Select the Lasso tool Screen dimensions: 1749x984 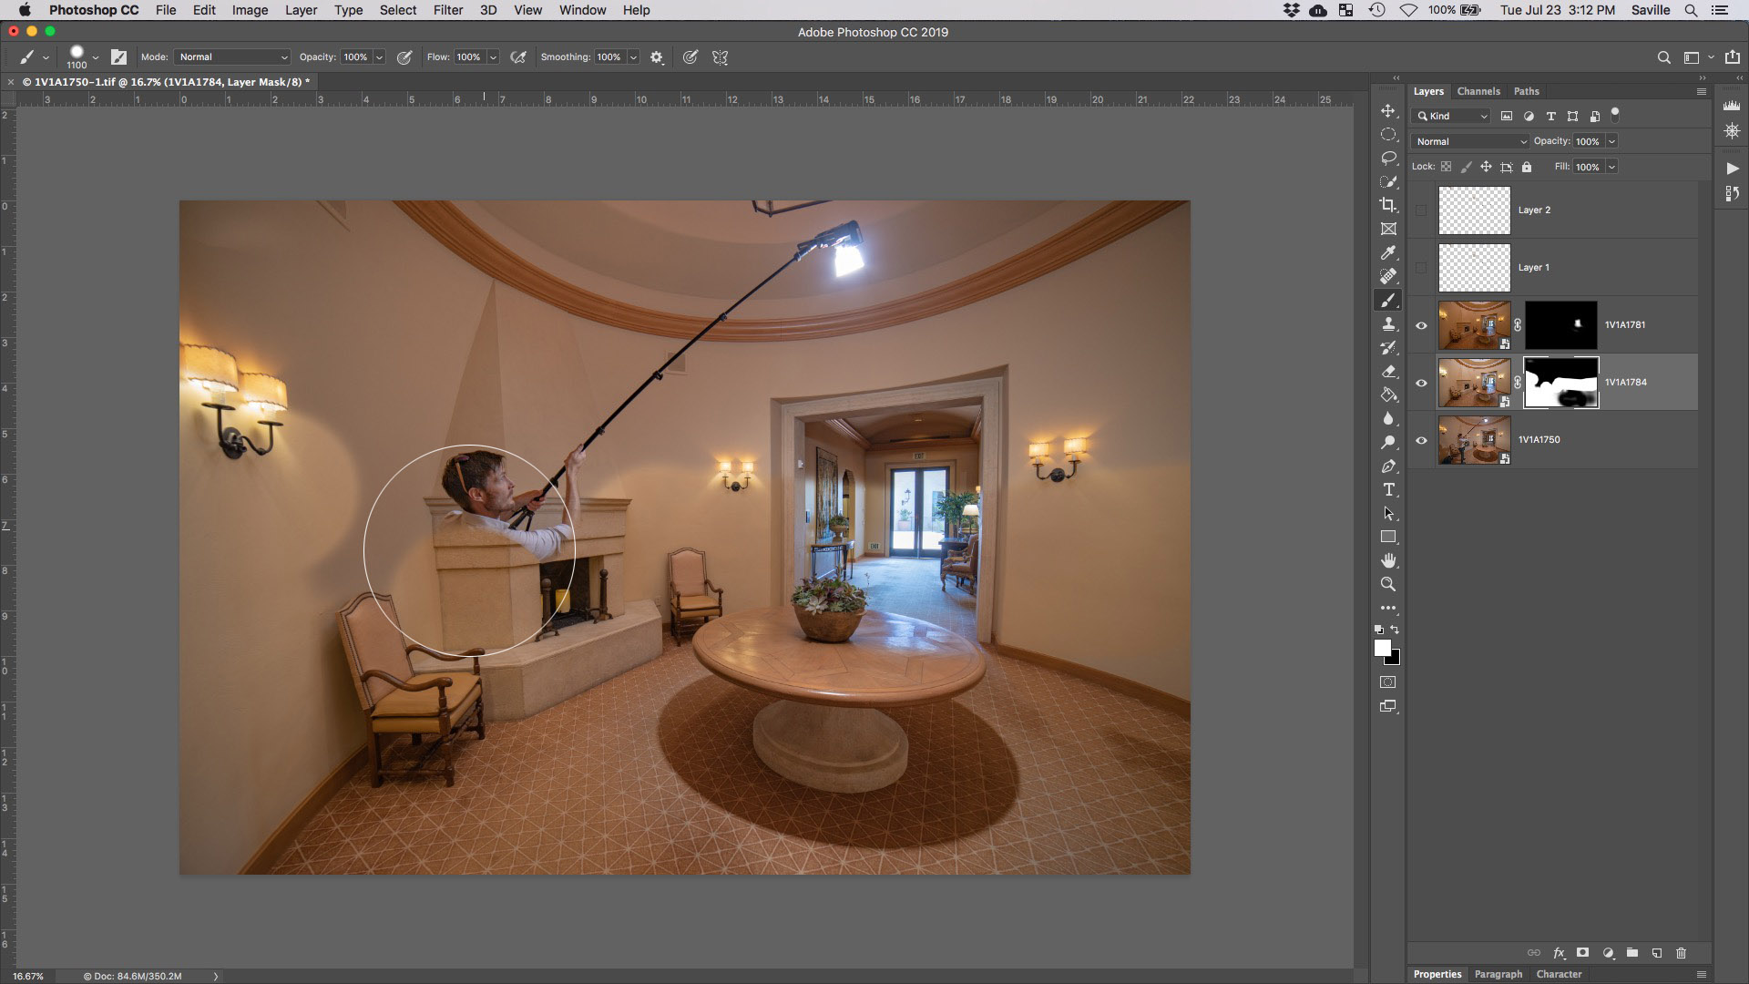click(x=1388, y=158)
